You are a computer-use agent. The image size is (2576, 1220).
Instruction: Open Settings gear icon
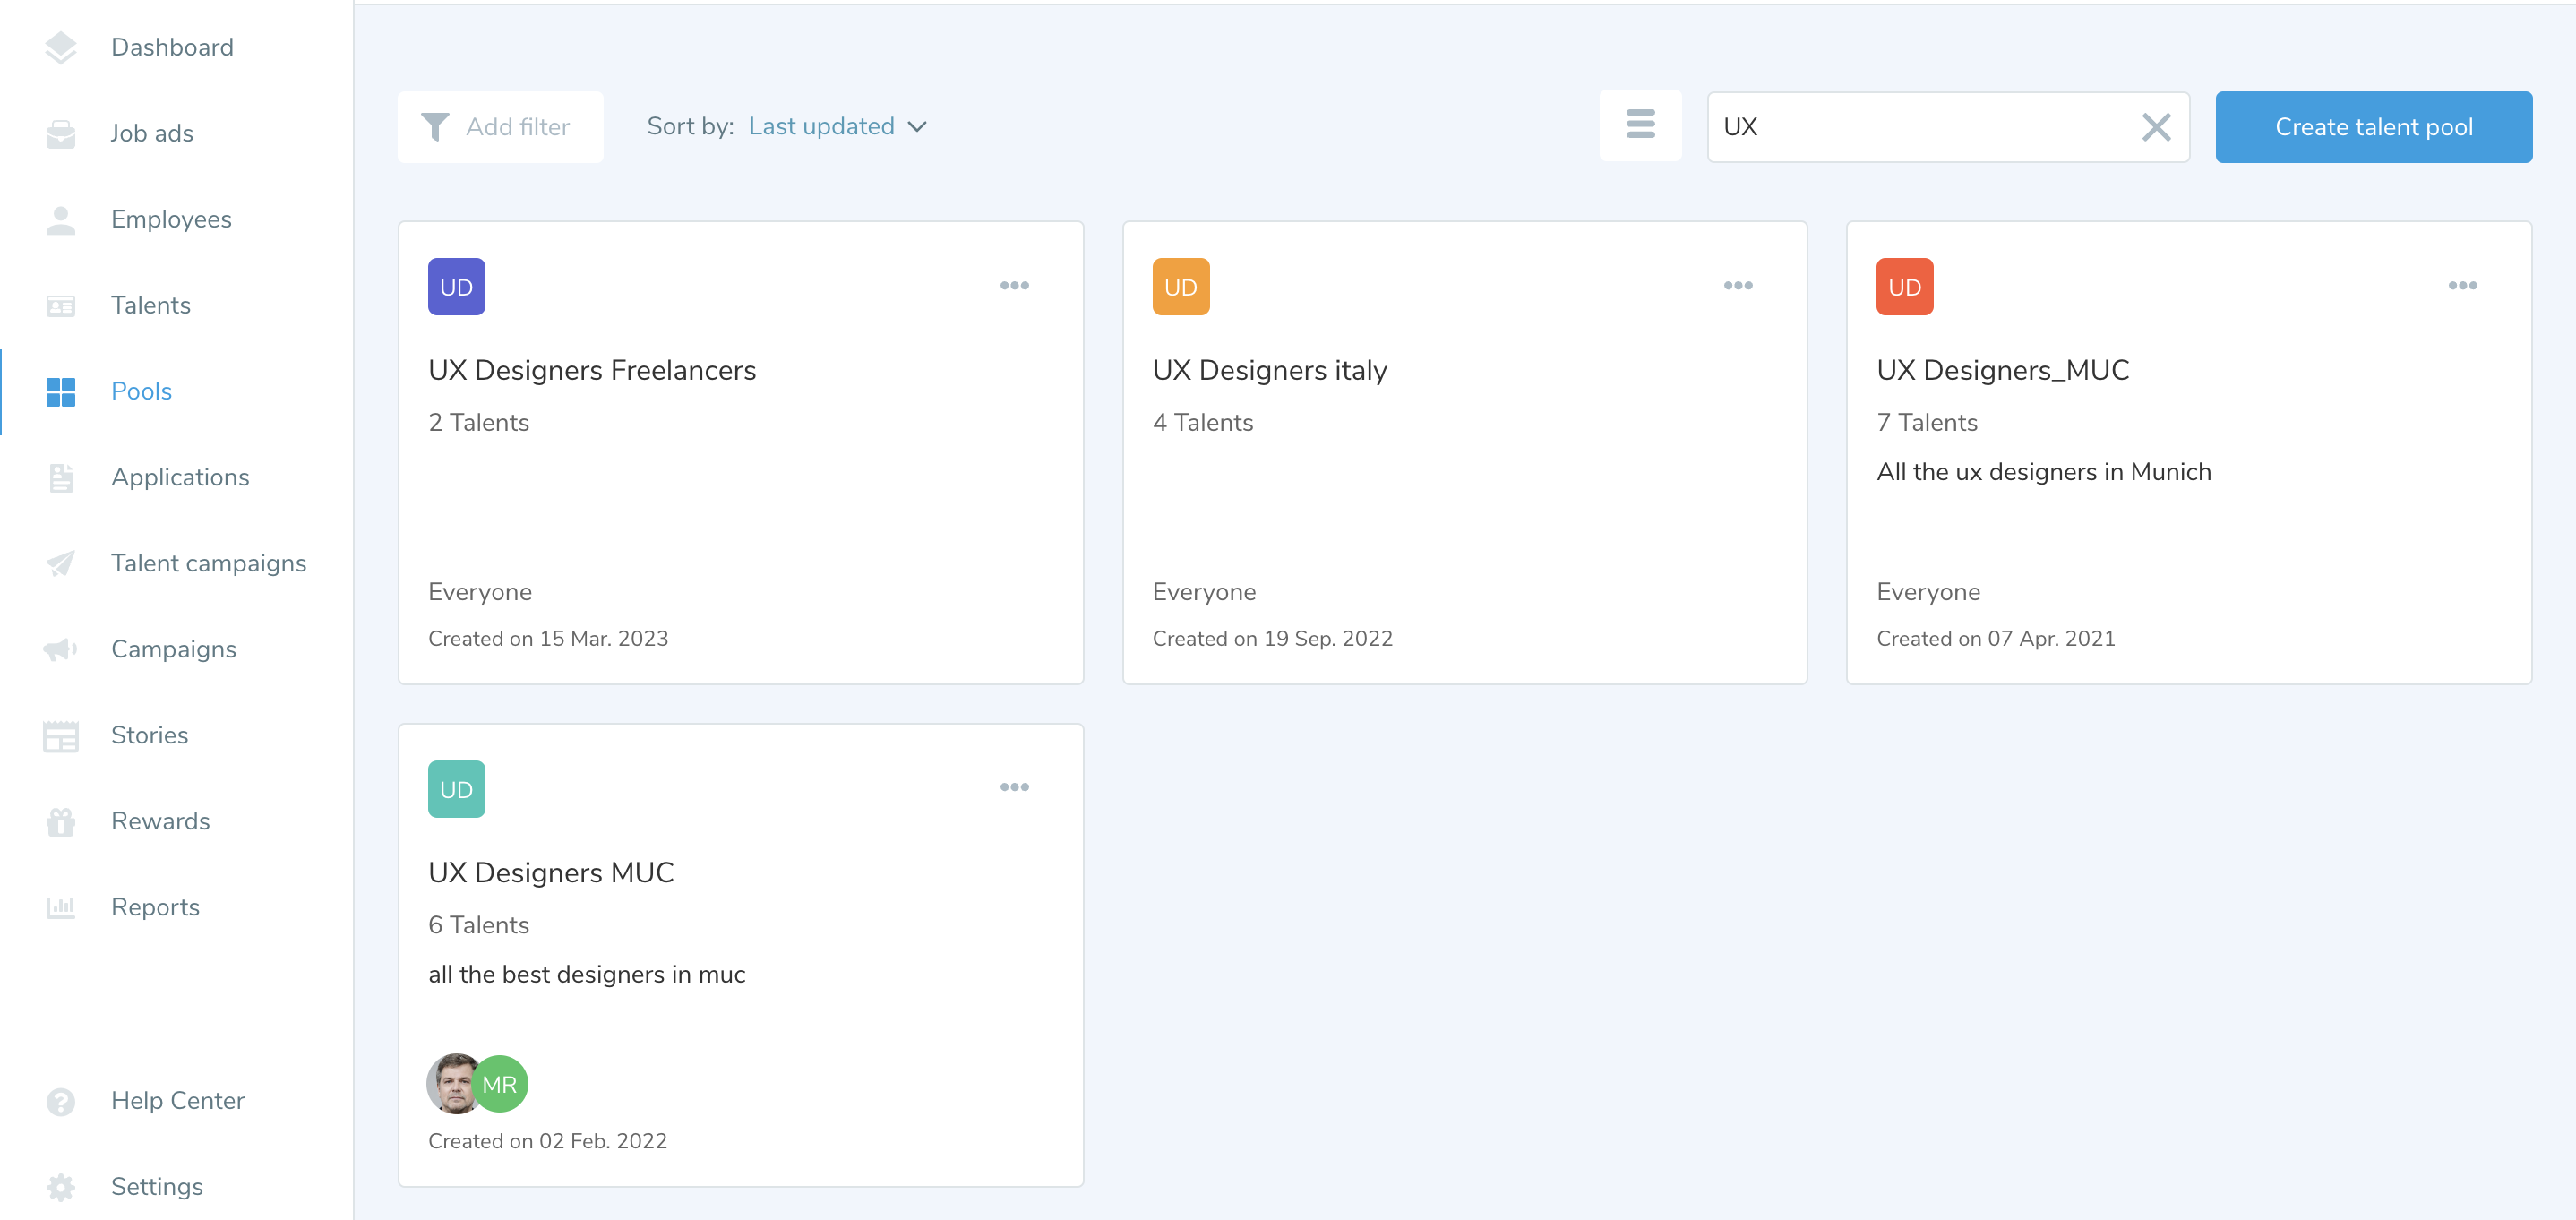pos(60,1186)
